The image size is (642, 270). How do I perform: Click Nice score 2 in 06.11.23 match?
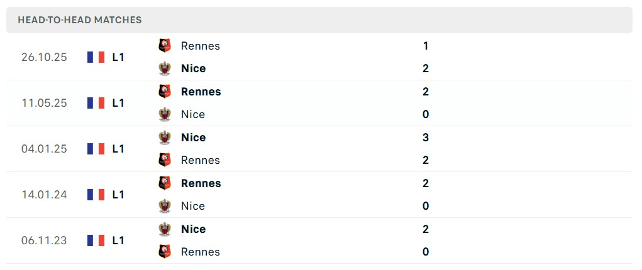click(426, 229)
